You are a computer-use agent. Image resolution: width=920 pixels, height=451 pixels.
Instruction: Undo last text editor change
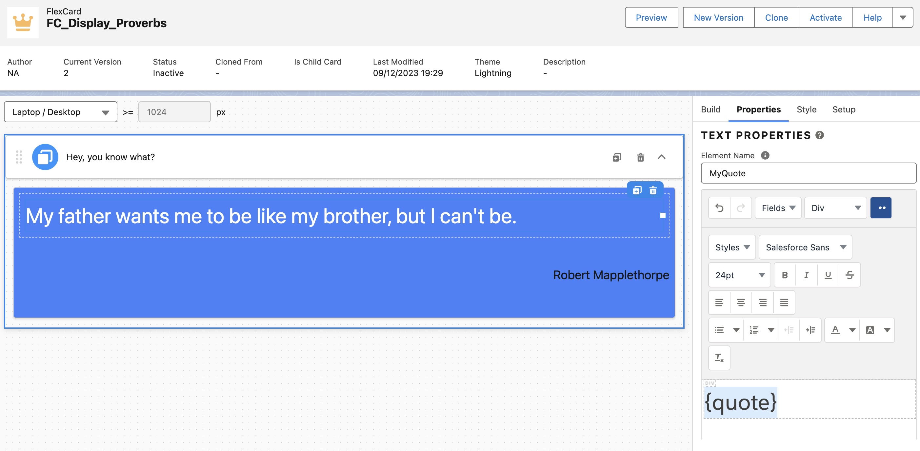point(719,208)
